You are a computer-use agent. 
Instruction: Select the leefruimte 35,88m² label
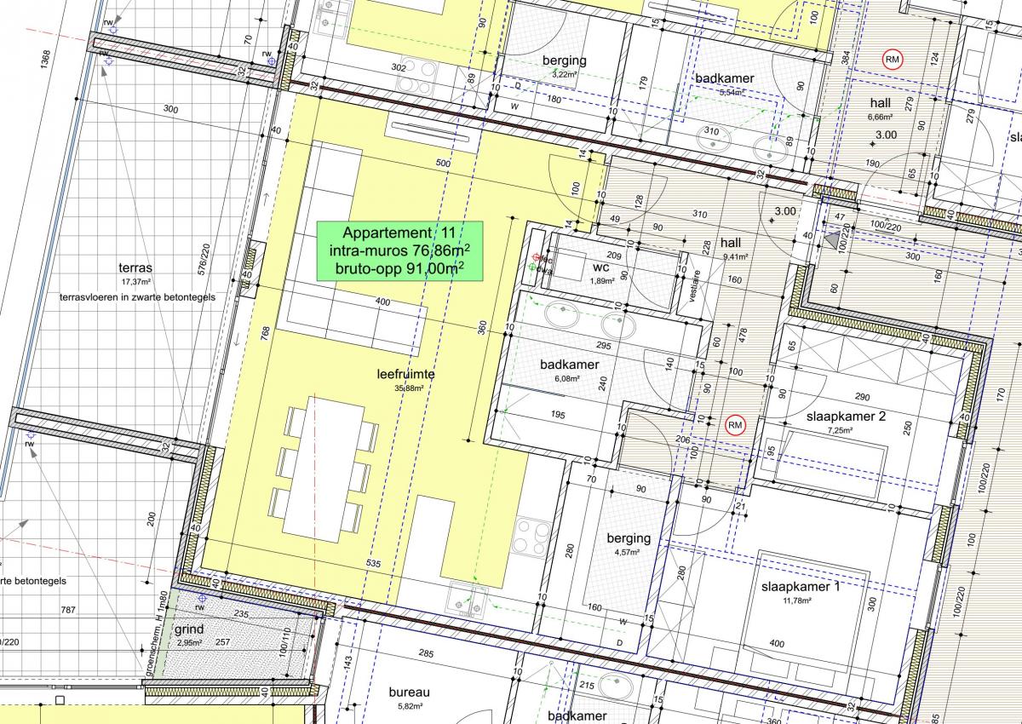point(406,379)
